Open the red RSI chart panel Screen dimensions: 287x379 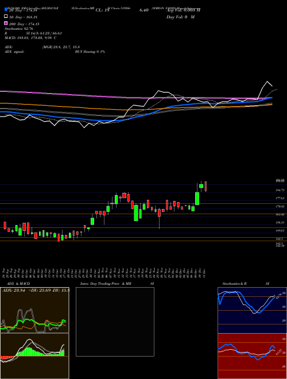[x=252, y=356]
